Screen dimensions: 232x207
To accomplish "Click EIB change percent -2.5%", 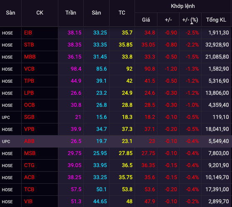I will point(192,33).
